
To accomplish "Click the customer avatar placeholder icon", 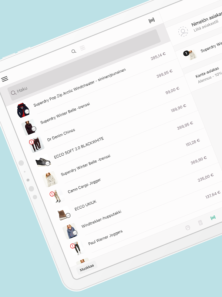I will [x=183, y=32].
